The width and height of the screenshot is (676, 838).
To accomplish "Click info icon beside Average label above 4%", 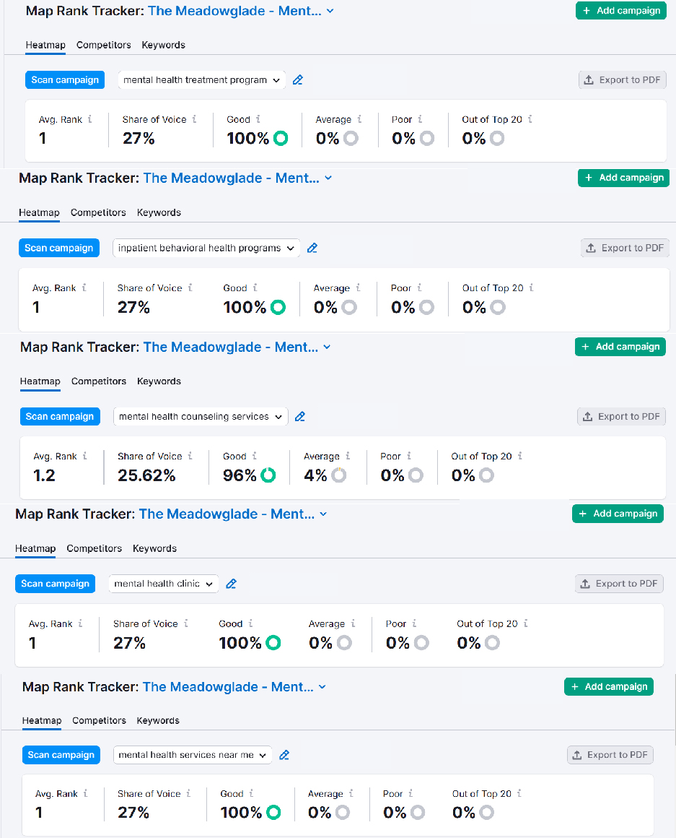I will click(x=348, y=457).
